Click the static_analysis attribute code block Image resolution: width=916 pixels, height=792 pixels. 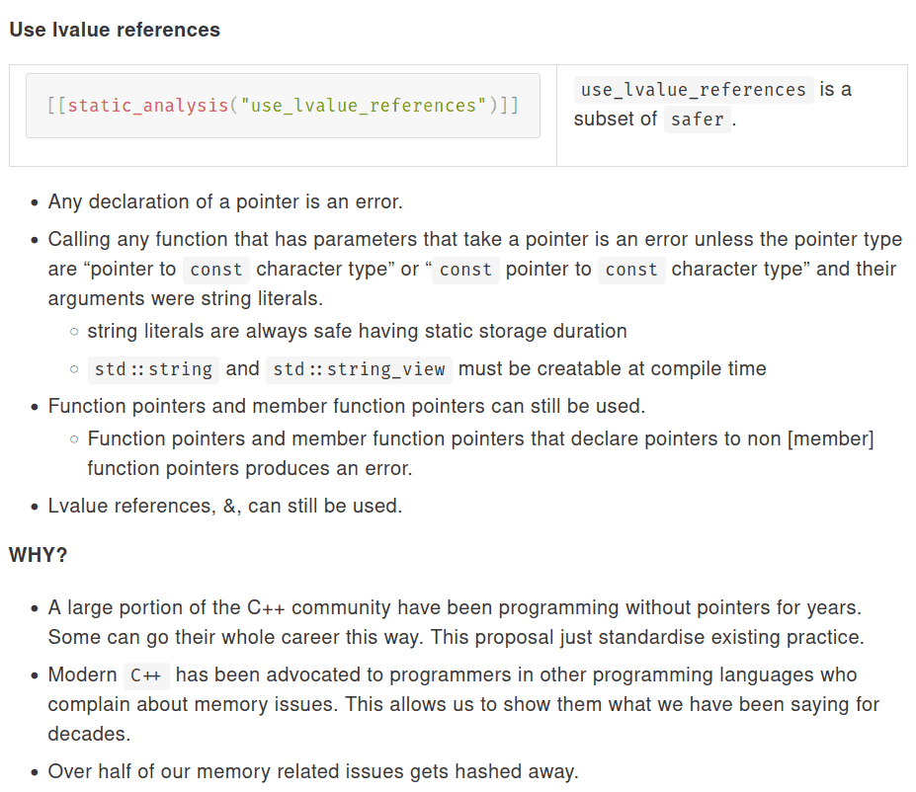click(x=283, y=106)
